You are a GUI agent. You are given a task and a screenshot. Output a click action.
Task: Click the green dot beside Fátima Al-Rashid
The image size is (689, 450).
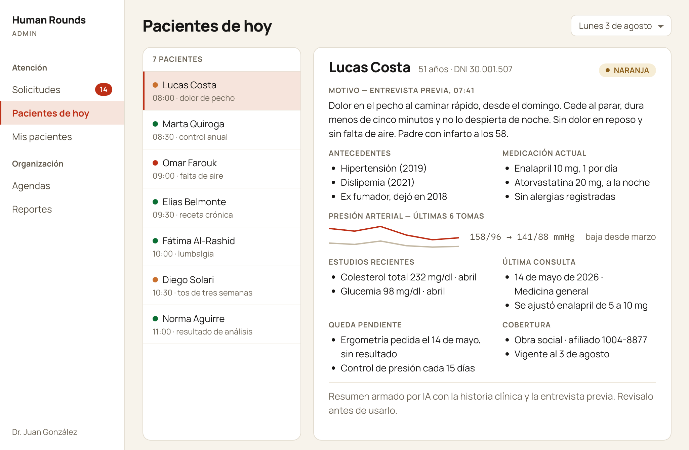pyautogui.click(x=155, y=241)
